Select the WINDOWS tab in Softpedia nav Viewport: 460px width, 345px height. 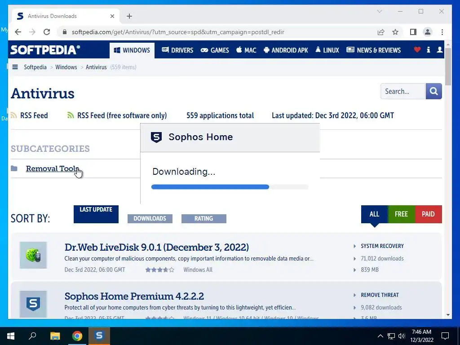132,50
